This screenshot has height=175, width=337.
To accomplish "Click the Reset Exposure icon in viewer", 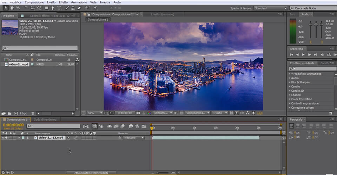I will tap(253, 113).
